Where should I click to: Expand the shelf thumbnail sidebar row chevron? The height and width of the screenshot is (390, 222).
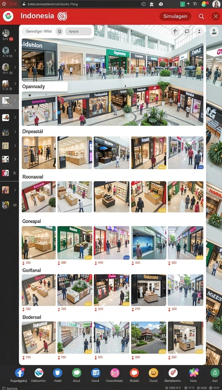coord(15,132)
